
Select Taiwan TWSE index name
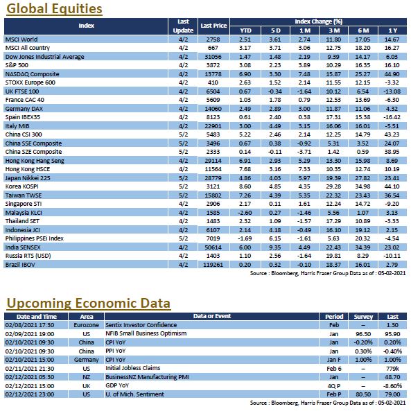coord(24,195)
